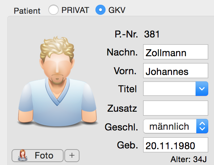Image resolution: width=214 pixels, height=165 pixels.
Task: Select the GKV insurance radio button
Action: tap(100, 10)
